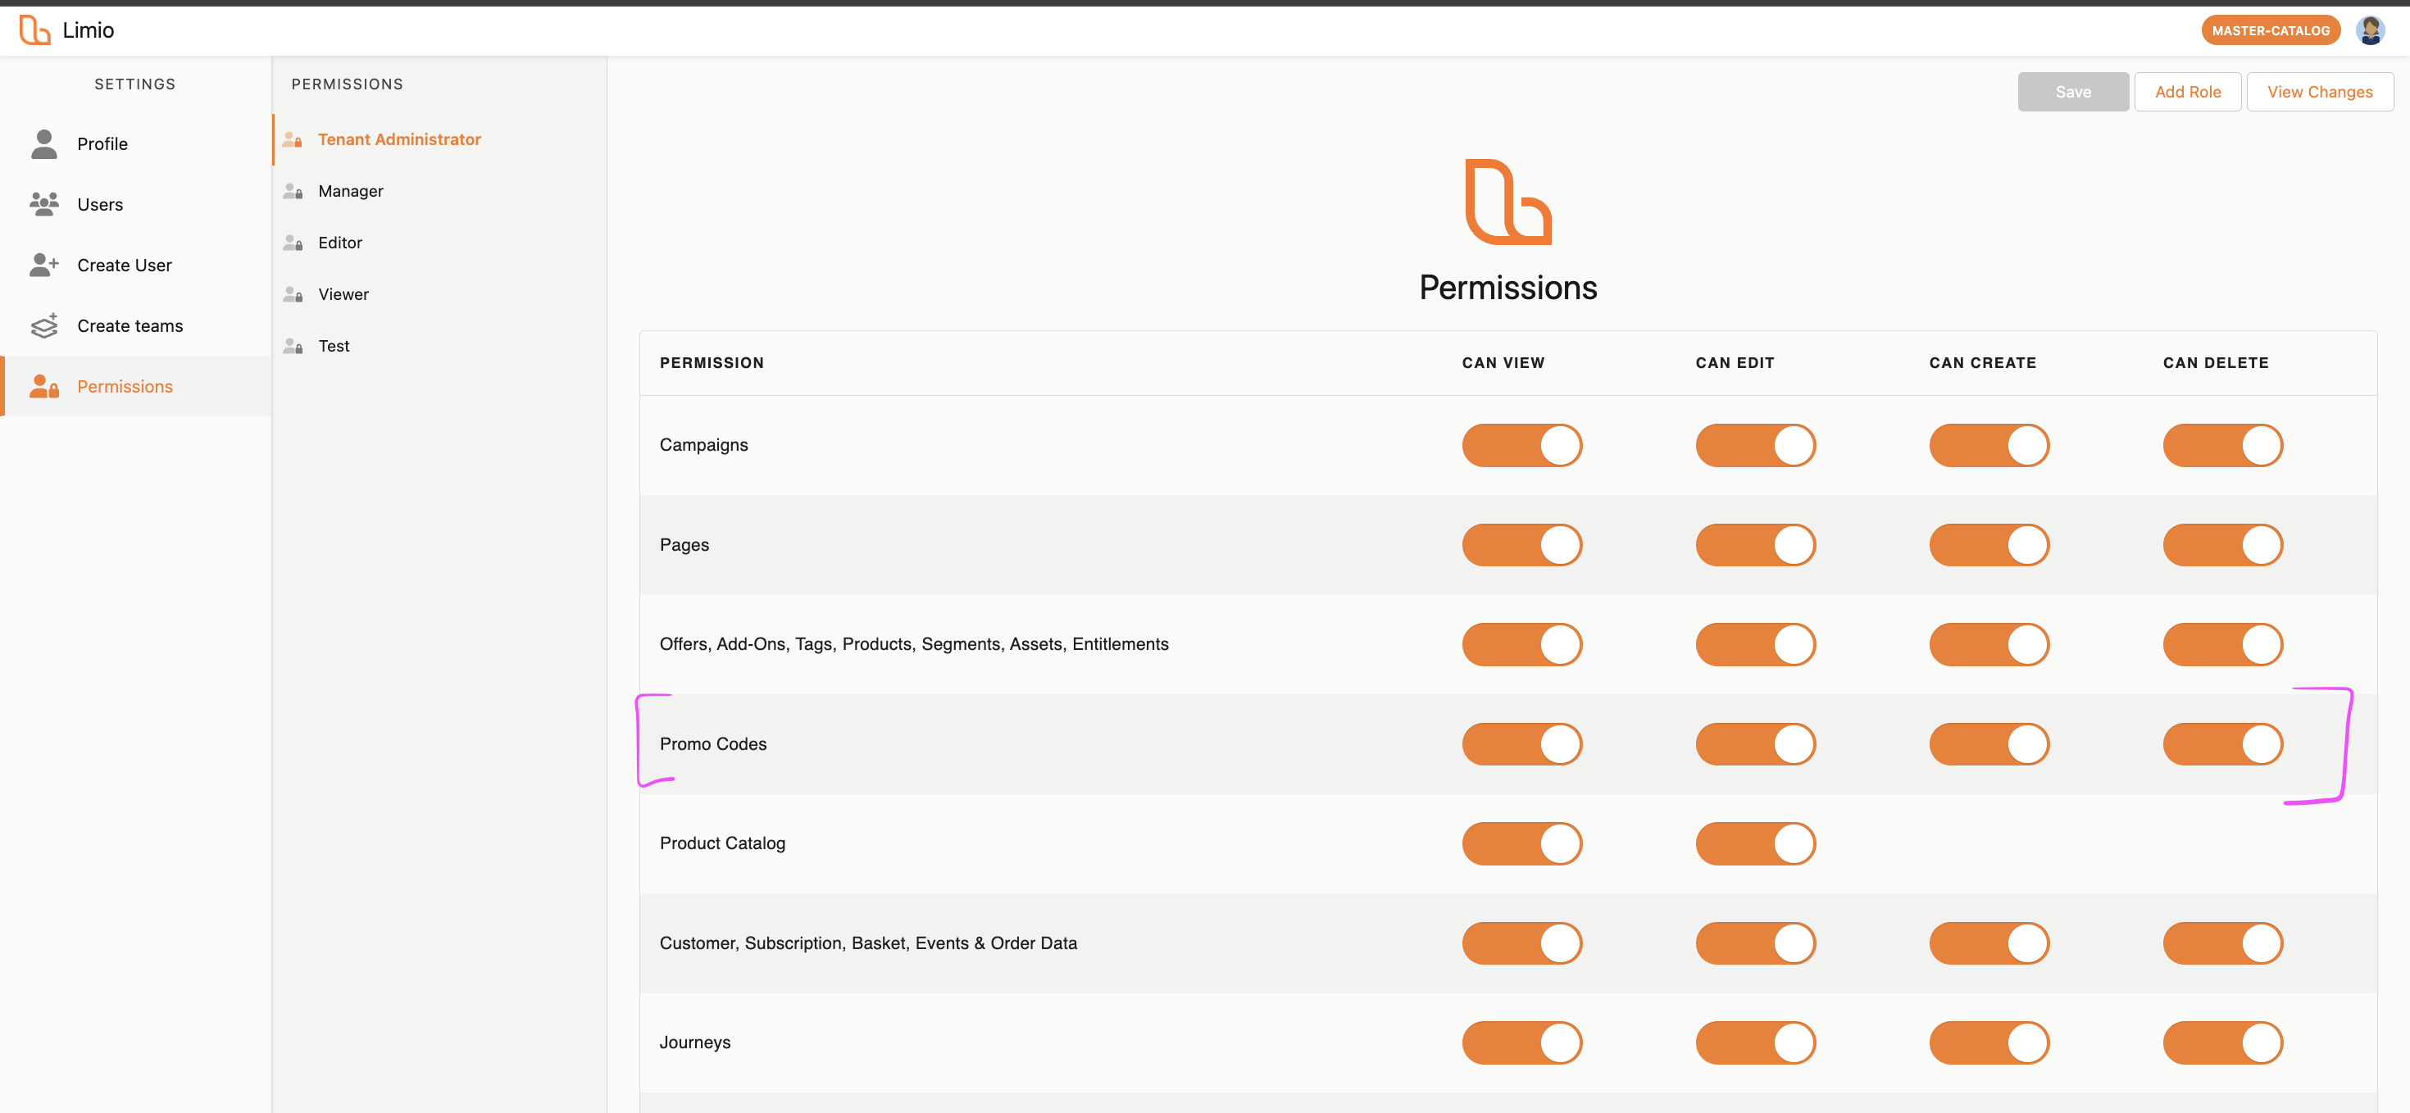
Task: Toggle Journeys Can View
Action: (x=1522, y=1043)
